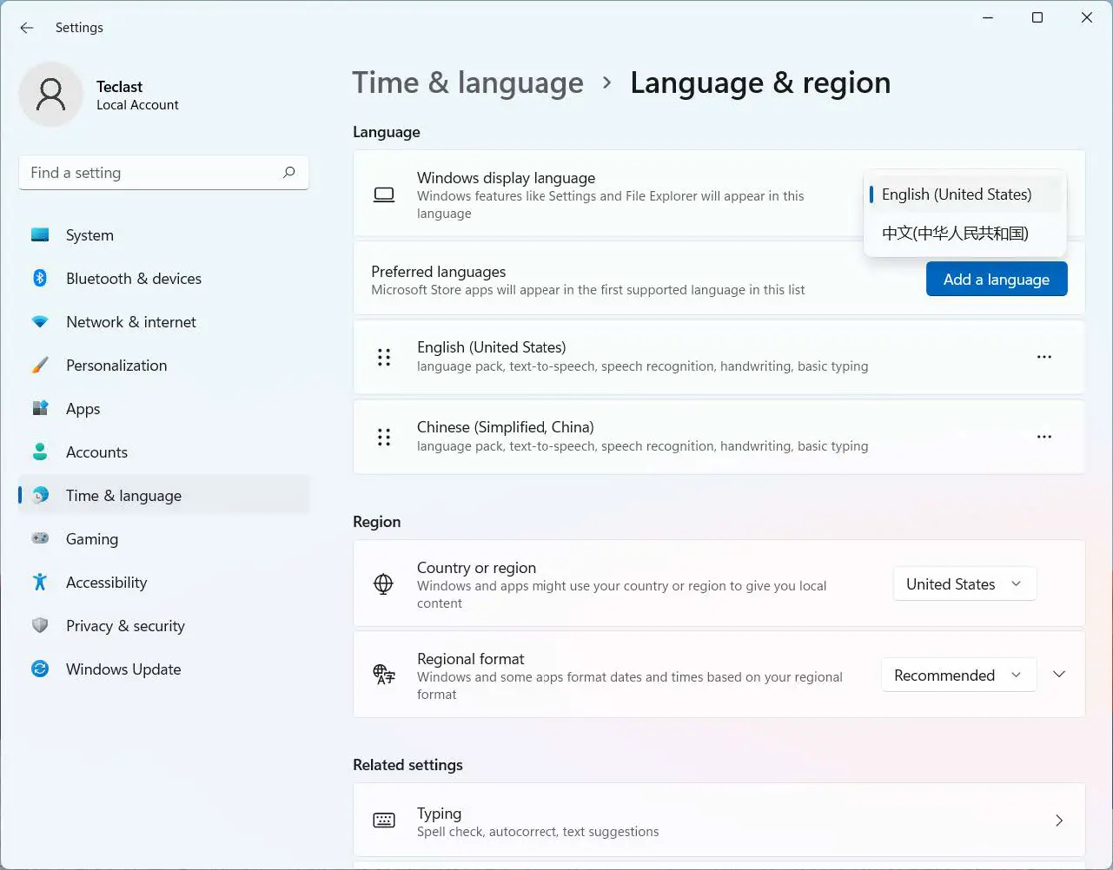
Task: Expand the Regional format section chevron
Action: click(1059, 675)
